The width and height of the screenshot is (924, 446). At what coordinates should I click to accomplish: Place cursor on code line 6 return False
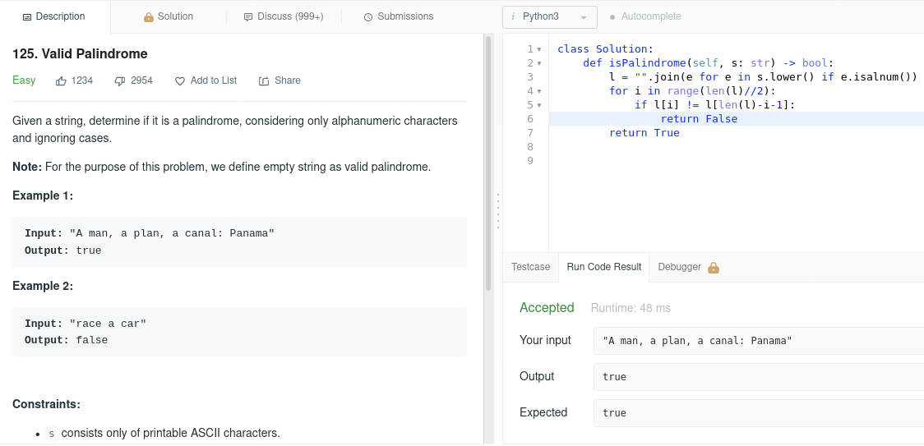tap(699, 119)
